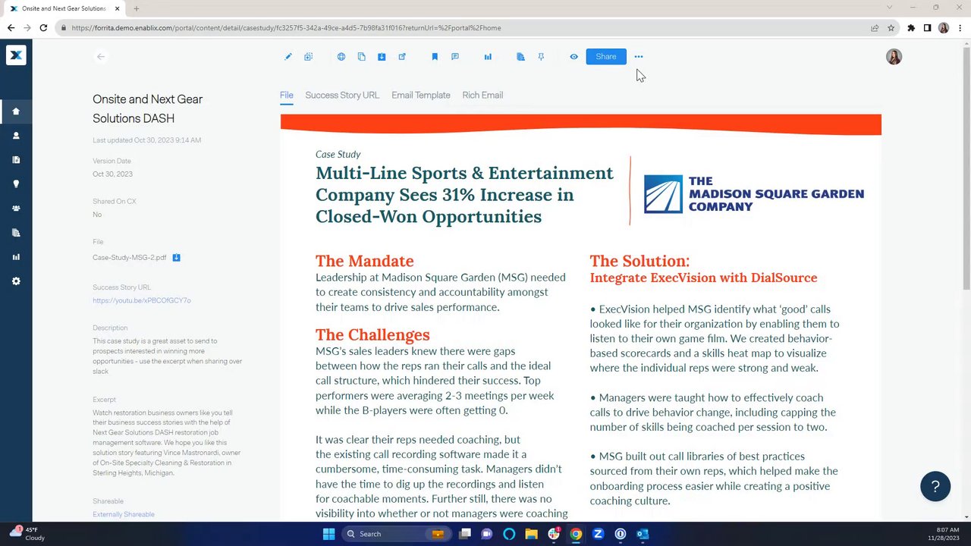Click the copy pages icon in toolbar
This screenshot has width=971, height=546.
click(x=362, y=57)
